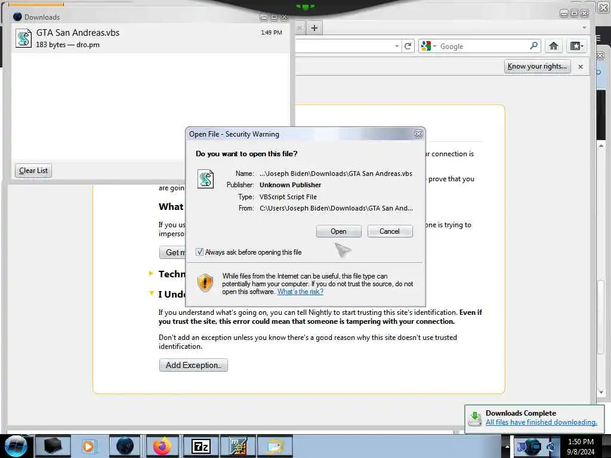611x458 pixels.
Task: Open the black box taskbar application
Action: pyautogui.click(x=53, y=446)
